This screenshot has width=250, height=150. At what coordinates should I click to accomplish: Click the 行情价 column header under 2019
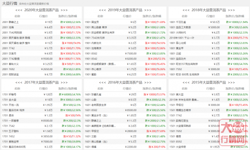click(127, 16)
